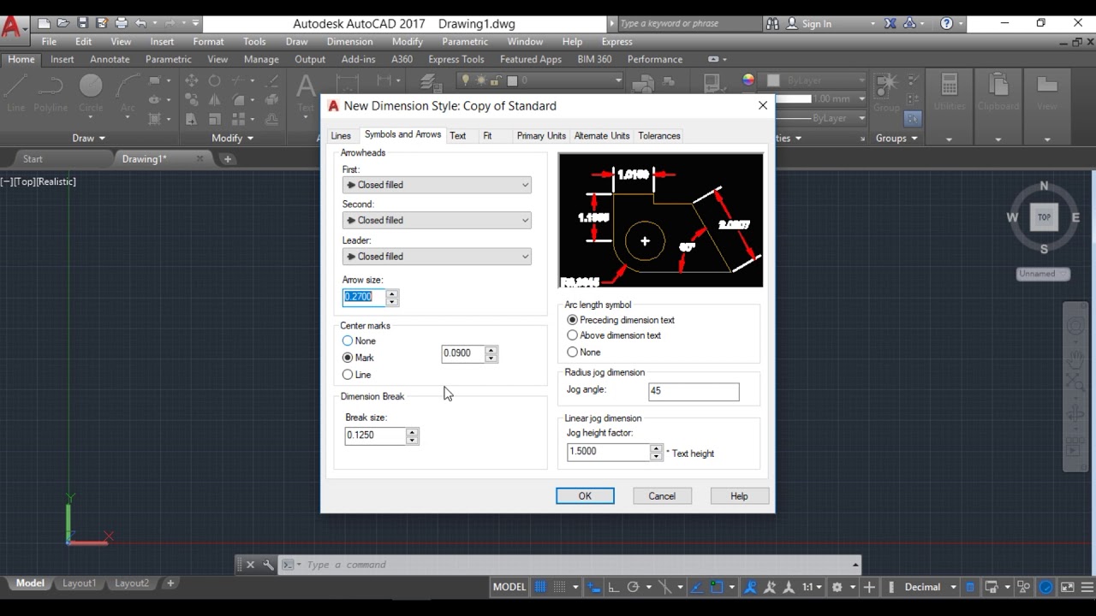Select None for arc length symbol
The width and height of the screenshot is (1096, 616).
coord(573,352)
